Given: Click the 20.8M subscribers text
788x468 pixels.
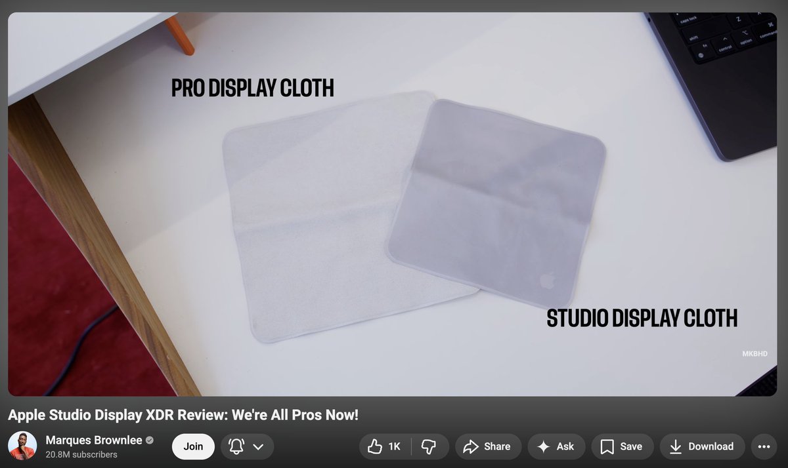Looking at the screenshot, I should pyautogui.click(x=81, y=454).
